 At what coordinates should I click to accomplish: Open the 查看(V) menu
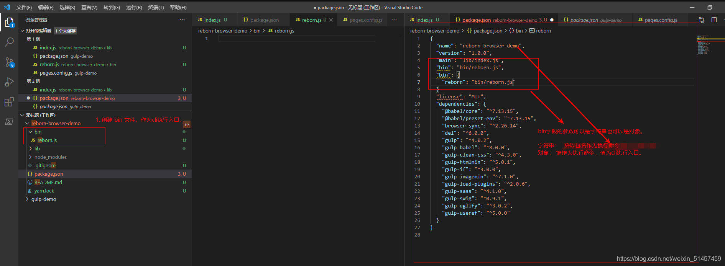pos(89,7)
